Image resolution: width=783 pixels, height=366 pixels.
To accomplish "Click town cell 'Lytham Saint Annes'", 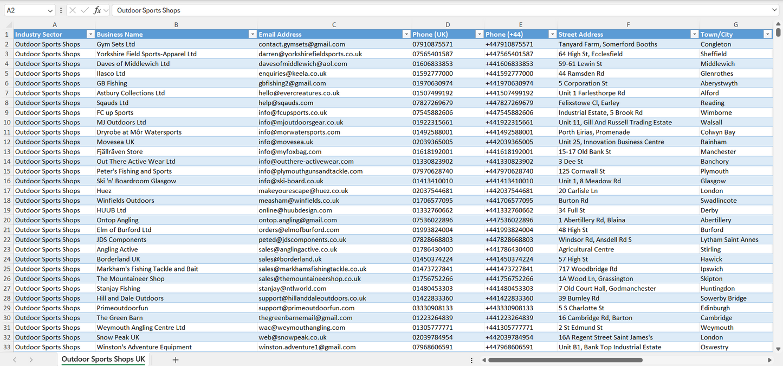I will pos(735,239).
